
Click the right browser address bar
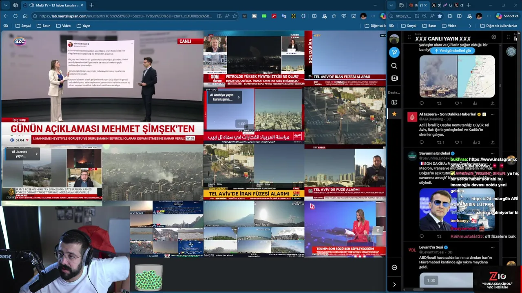coord(403,16)
